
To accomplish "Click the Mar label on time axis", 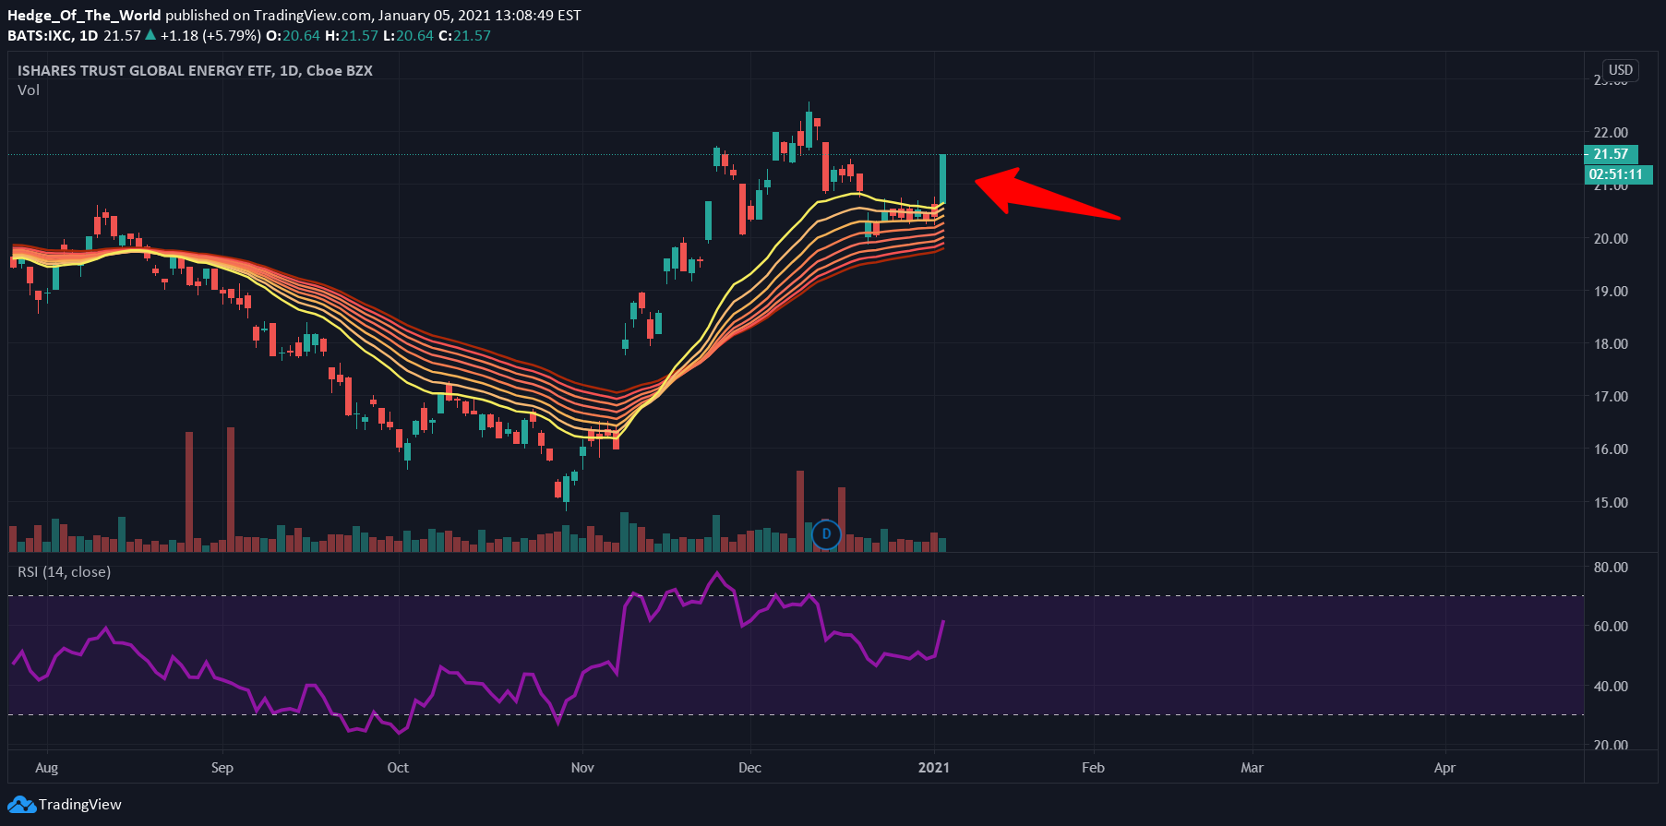I will coord(1252,768).
